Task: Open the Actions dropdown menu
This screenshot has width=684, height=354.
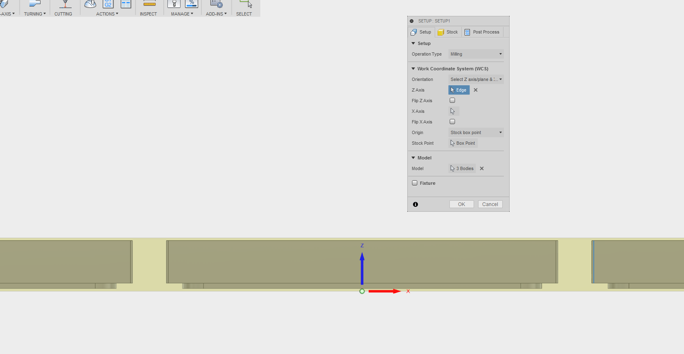Action: point(107,14)
